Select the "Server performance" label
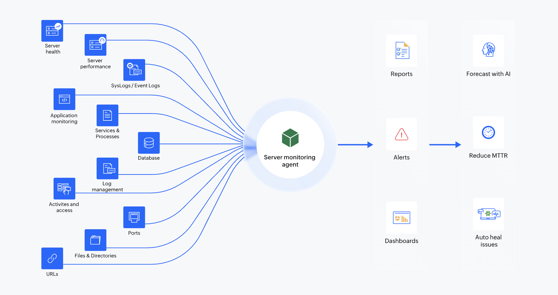This screenshot has width=558, height=295. coord(95,64)
